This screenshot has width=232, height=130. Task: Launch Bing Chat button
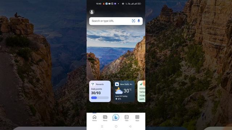[116, 117]
